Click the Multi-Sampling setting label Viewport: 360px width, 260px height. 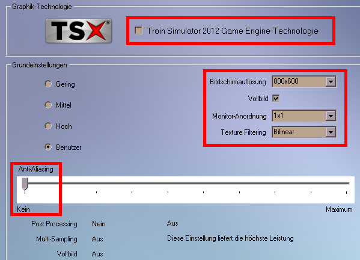56,239
